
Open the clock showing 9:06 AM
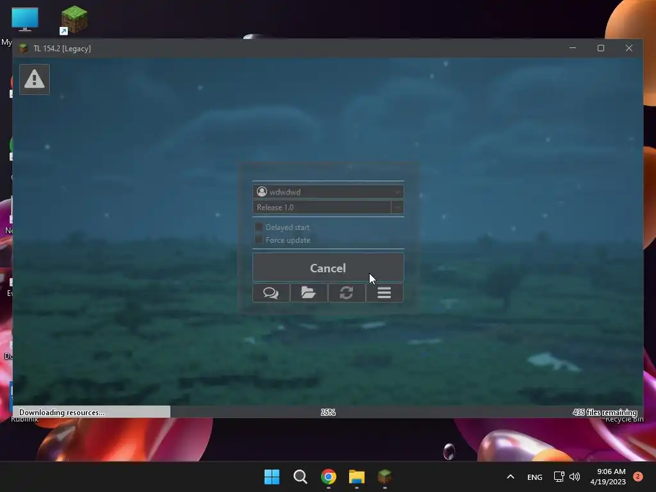608,477
